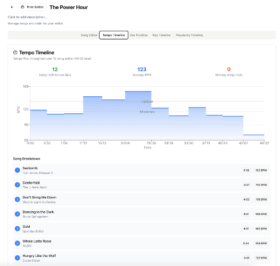Select the Sexbomb song row

click(x=142, y=170)
